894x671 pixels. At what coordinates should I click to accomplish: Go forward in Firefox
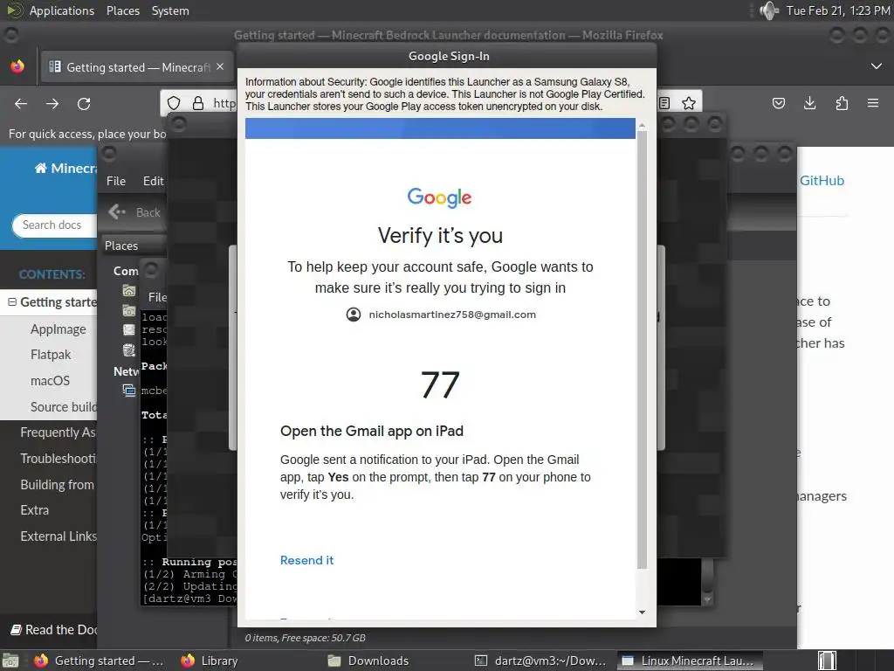[52, 103]
